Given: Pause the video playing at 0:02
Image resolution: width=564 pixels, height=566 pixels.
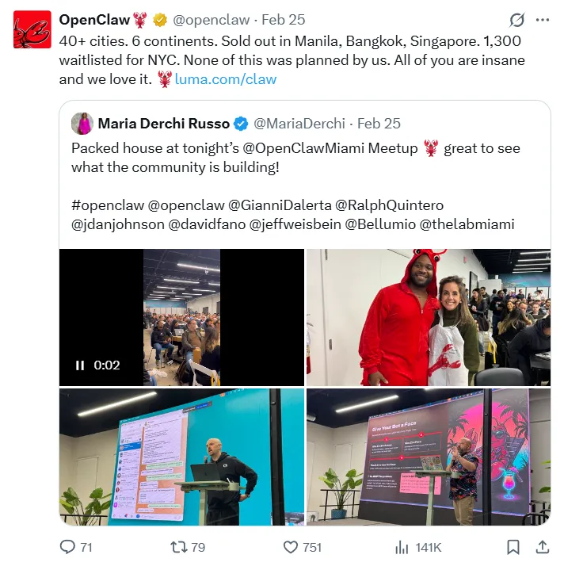Looking at the screenshot, I should coord(80,365).
